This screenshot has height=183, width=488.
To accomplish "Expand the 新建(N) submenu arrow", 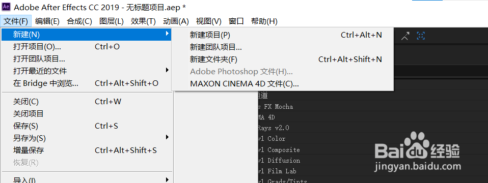I will point(168,33).
